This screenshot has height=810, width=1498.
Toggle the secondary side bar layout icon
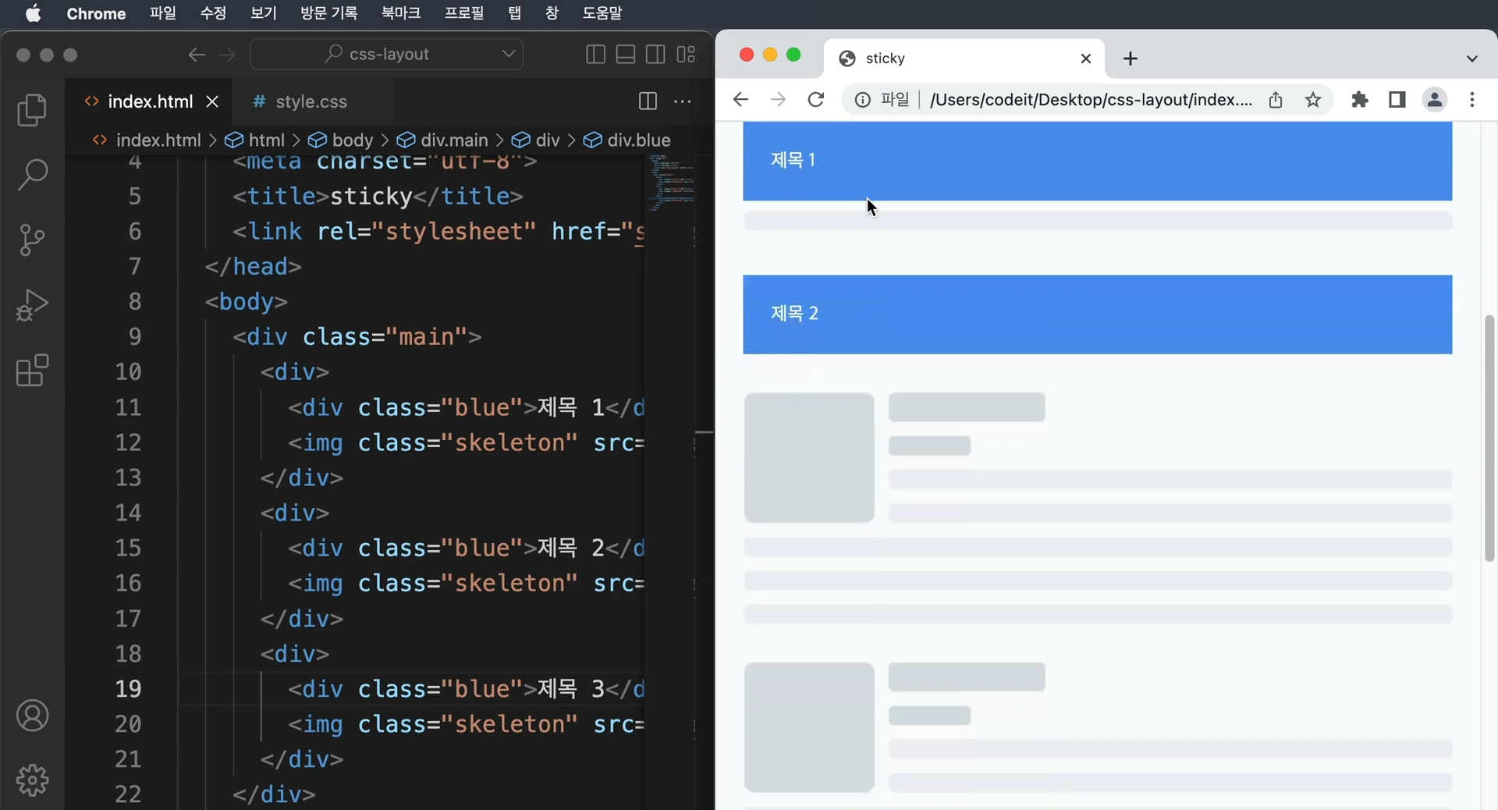coord(655,55)
